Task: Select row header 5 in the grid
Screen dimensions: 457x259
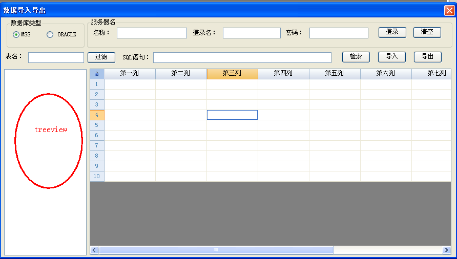Action: (x=97, y=125)
